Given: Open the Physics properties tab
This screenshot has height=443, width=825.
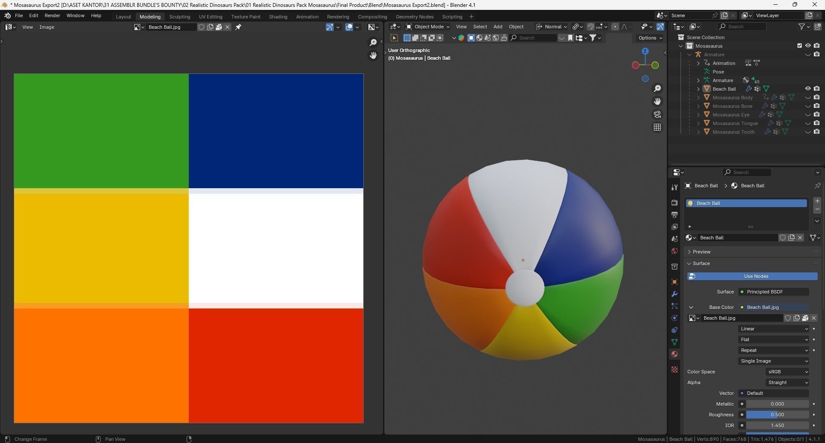Looking at the screenshot, I should click(674, 318).
